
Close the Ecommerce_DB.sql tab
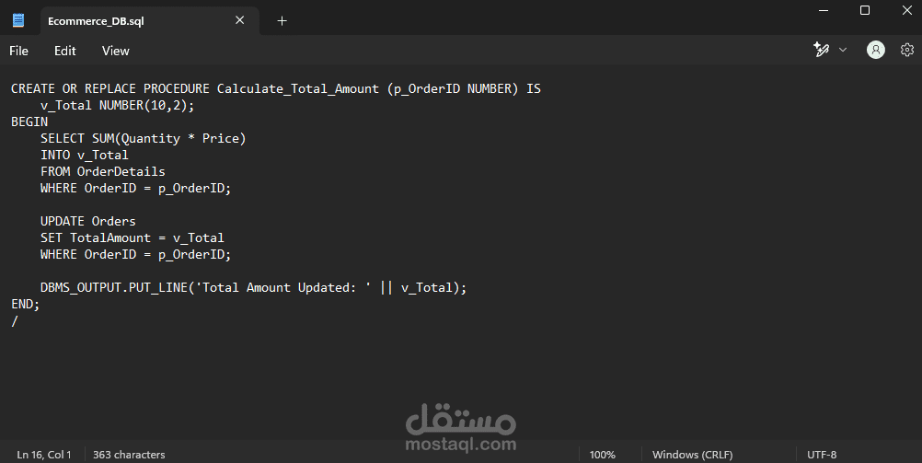click(x=239, y=20)
